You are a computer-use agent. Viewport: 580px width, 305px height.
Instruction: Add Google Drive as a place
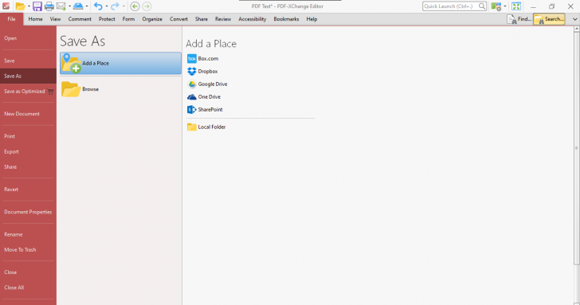point(207,84)
